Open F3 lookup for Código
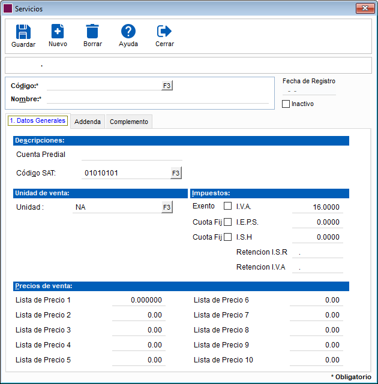Image resolution: width=378 pixels, height=384 pixels. pos(167,86)
